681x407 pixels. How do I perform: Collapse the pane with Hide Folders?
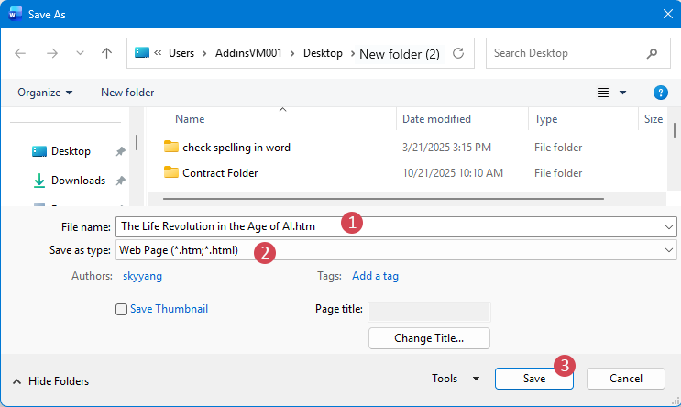tap(51, 381)
